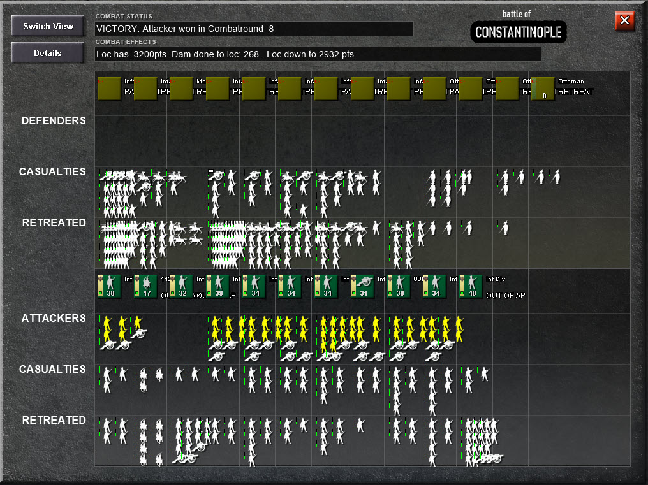Screen dimensions: 648x485
Task: Click the Switch View button
Action: (48, 26)
